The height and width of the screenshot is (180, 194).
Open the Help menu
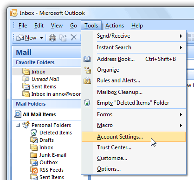coord(137,26)
